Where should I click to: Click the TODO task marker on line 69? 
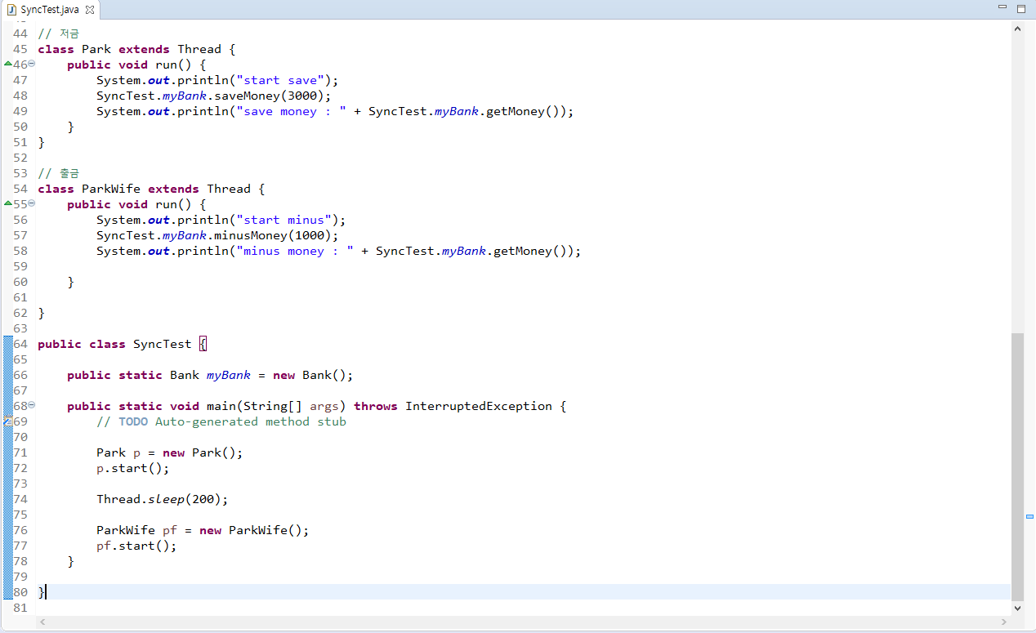tap(7, 421)
